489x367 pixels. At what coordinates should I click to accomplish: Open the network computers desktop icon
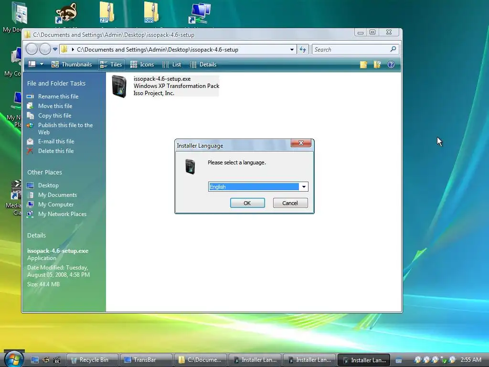point(200,13)
